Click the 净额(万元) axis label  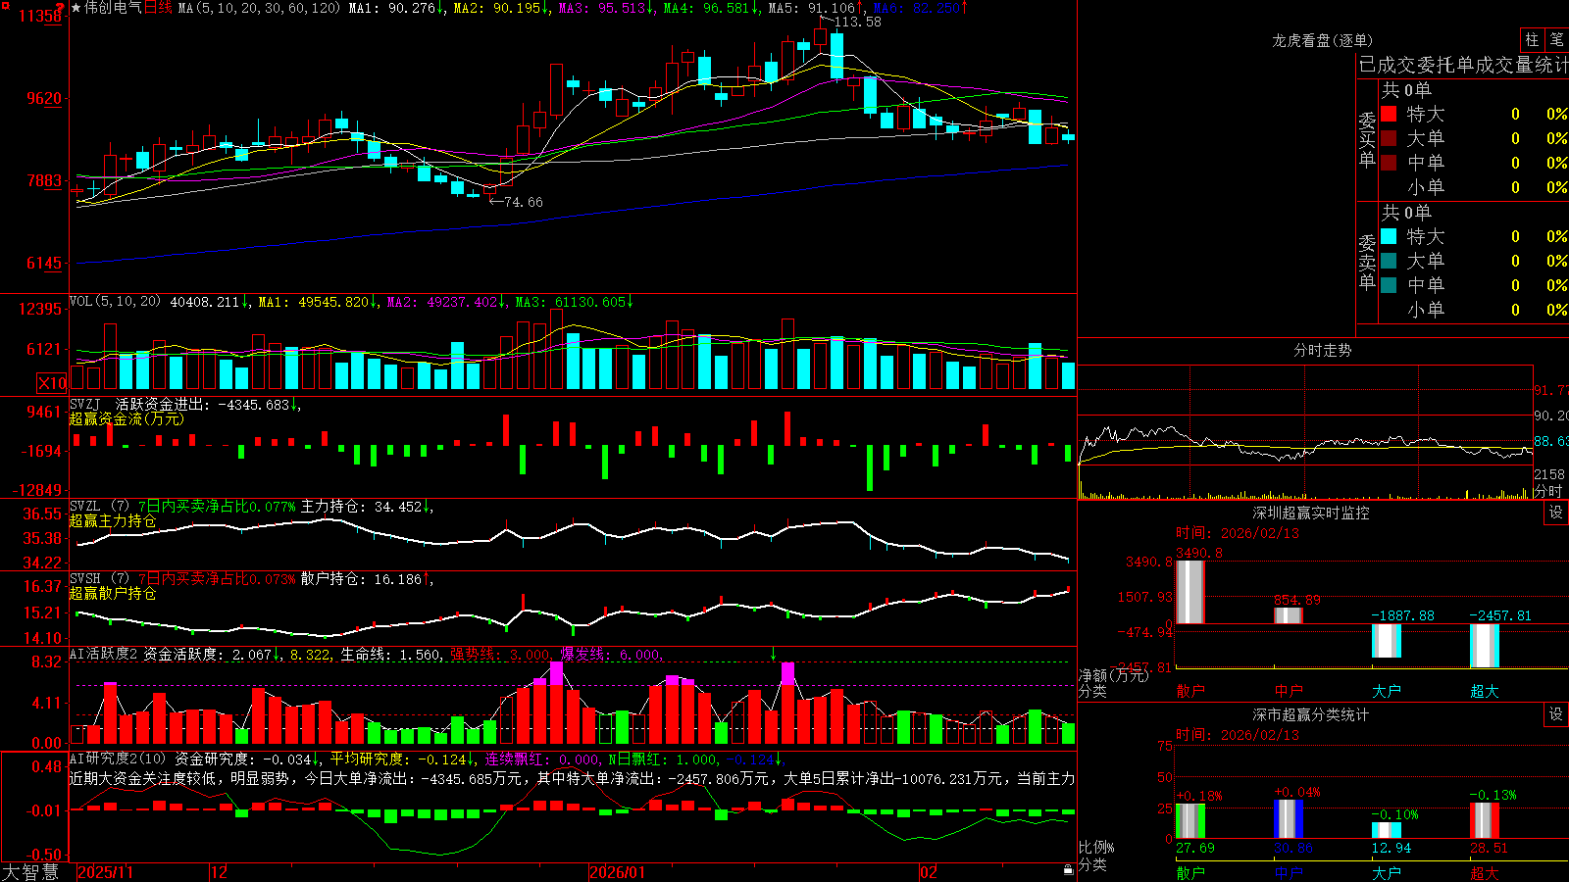[x=1113, y=675]
